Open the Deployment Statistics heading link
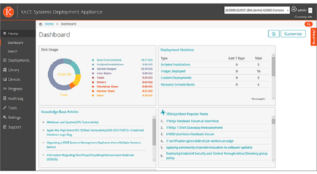Viewport: 317px width, 174px height. point(177,50)
